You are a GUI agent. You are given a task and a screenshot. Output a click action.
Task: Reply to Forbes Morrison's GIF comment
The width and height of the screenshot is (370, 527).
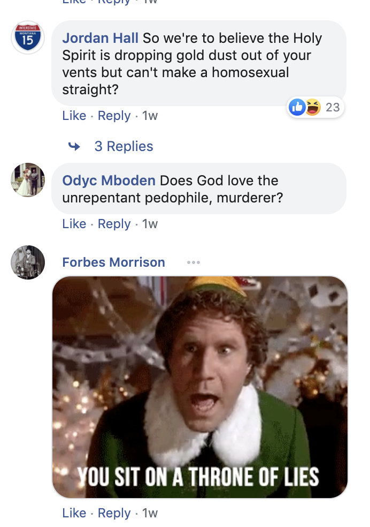114,513
